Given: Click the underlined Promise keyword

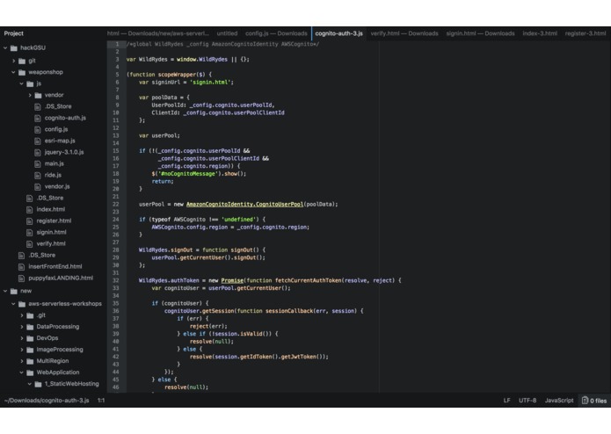Looking at the screenshot, I should (232, 280).
